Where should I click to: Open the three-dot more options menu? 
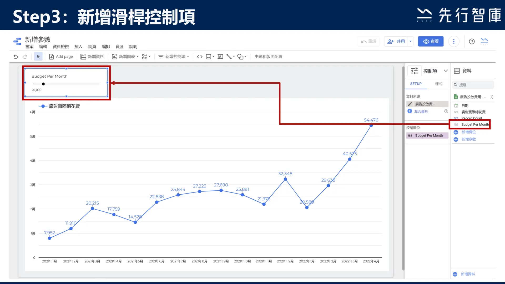coord(454,41)
